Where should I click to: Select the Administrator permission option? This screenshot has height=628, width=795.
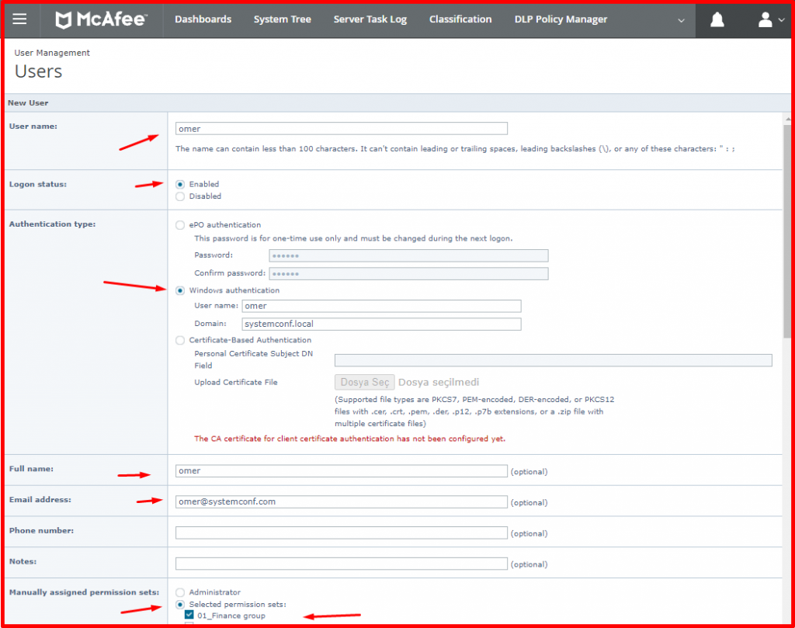click(179, 592)
